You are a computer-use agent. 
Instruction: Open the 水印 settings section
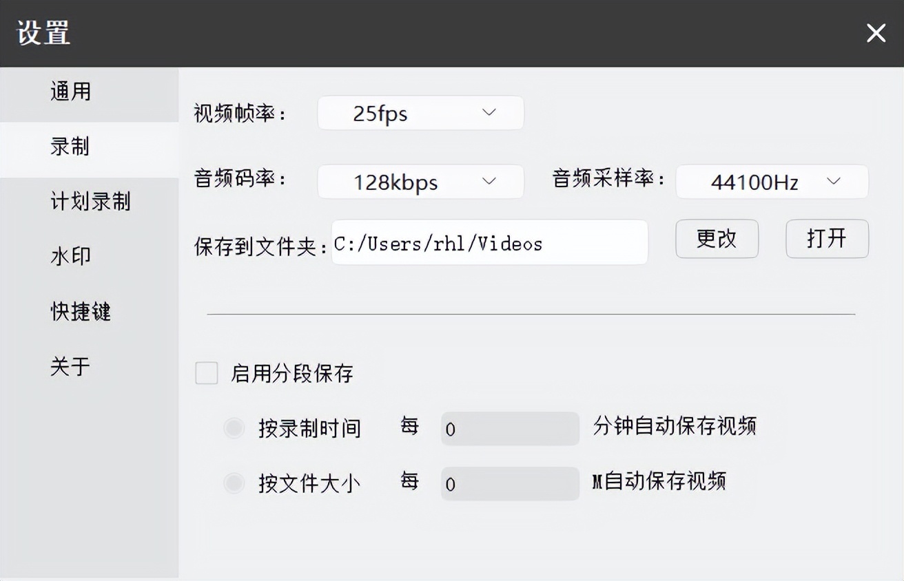71,257
